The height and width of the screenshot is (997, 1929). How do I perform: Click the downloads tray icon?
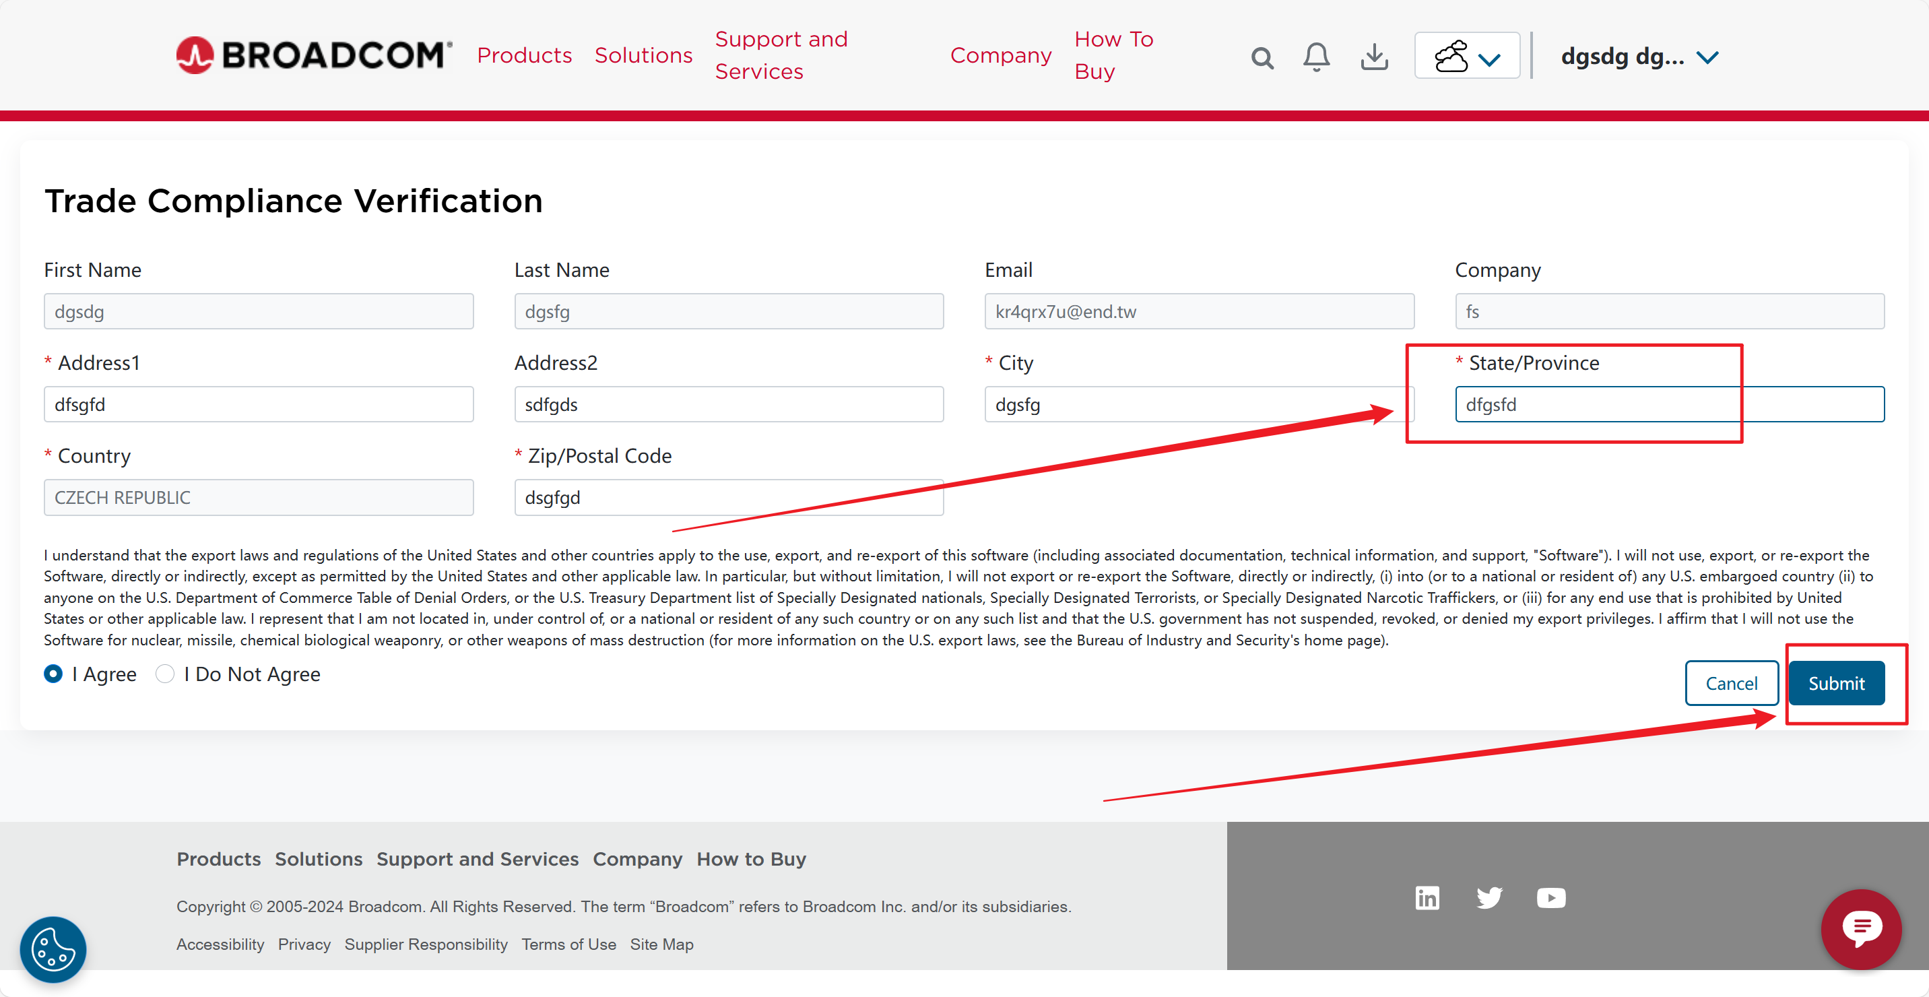point(1374,57)
